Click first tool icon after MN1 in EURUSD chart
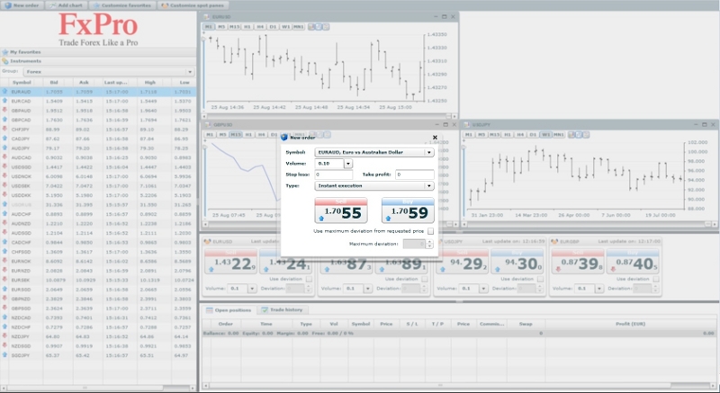Screen dimensions: 720x393 (x=311, y=27)
